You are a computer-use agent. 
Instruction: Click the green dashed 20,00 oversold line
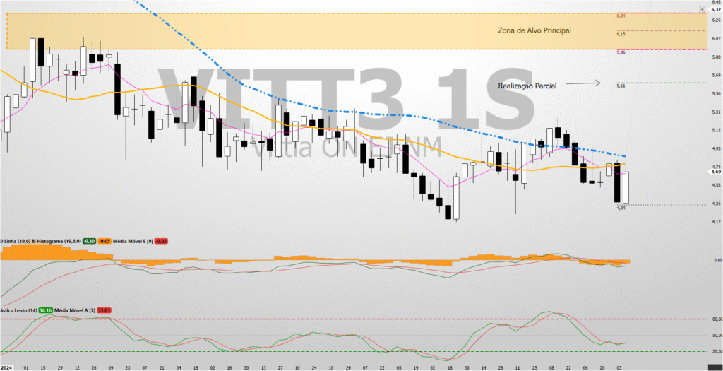353,351
